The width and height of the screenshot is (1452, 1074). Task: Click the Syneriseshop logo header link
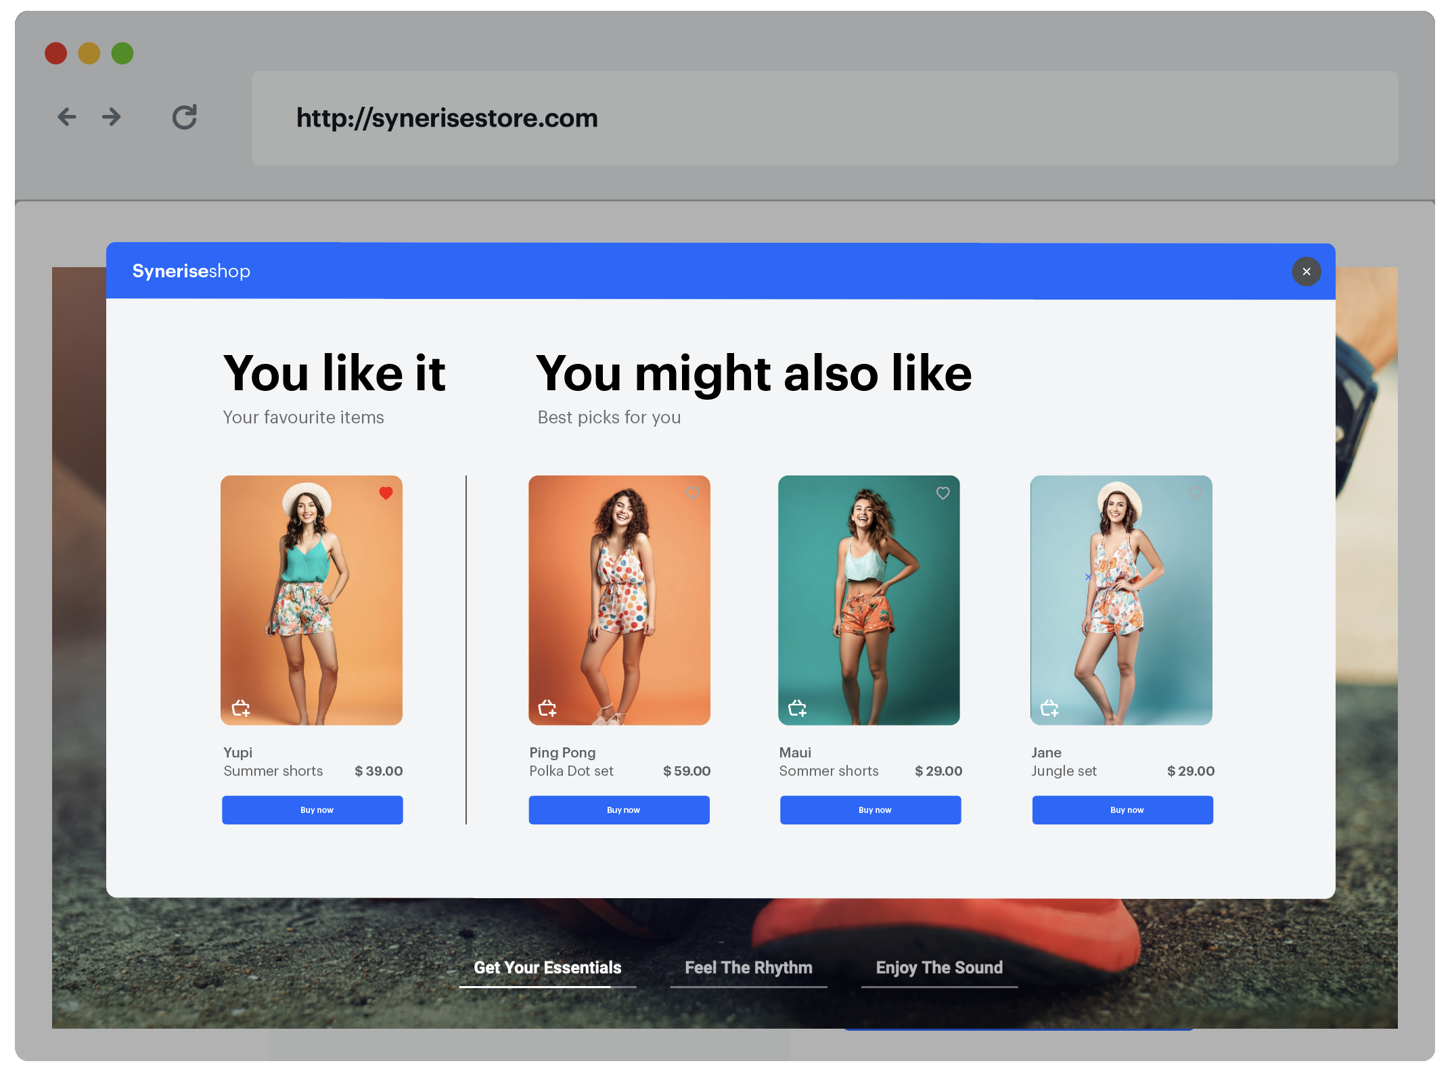coord(191,270)
